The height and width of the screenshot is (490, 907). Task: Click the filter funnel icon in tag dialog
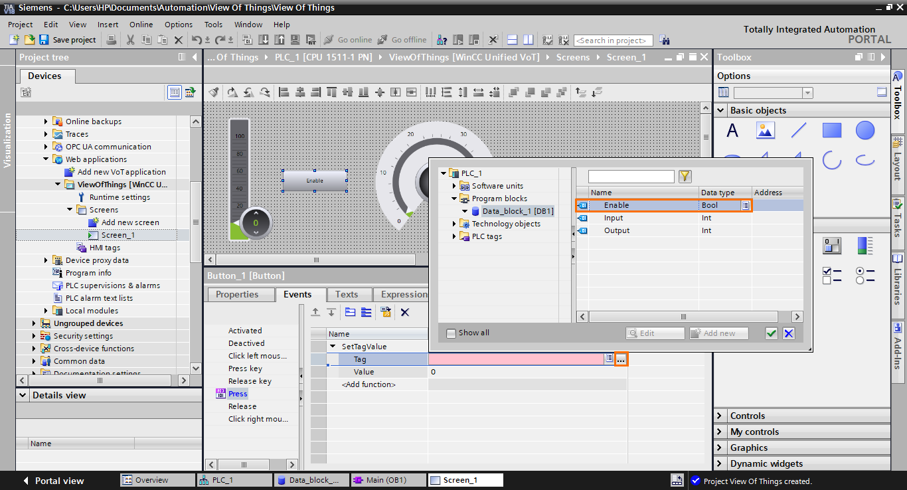(685, 176)
